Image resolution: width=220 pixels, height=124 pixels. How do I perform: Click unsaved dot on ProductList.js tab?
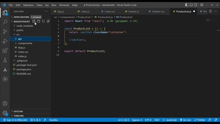pyautogui.click(x=194, y=11)
